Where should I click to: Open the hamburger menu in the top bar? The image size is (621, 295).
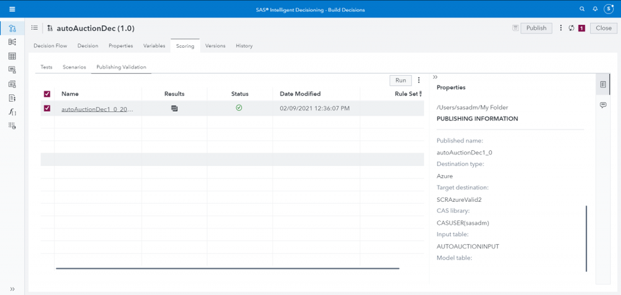coord(12,9)
